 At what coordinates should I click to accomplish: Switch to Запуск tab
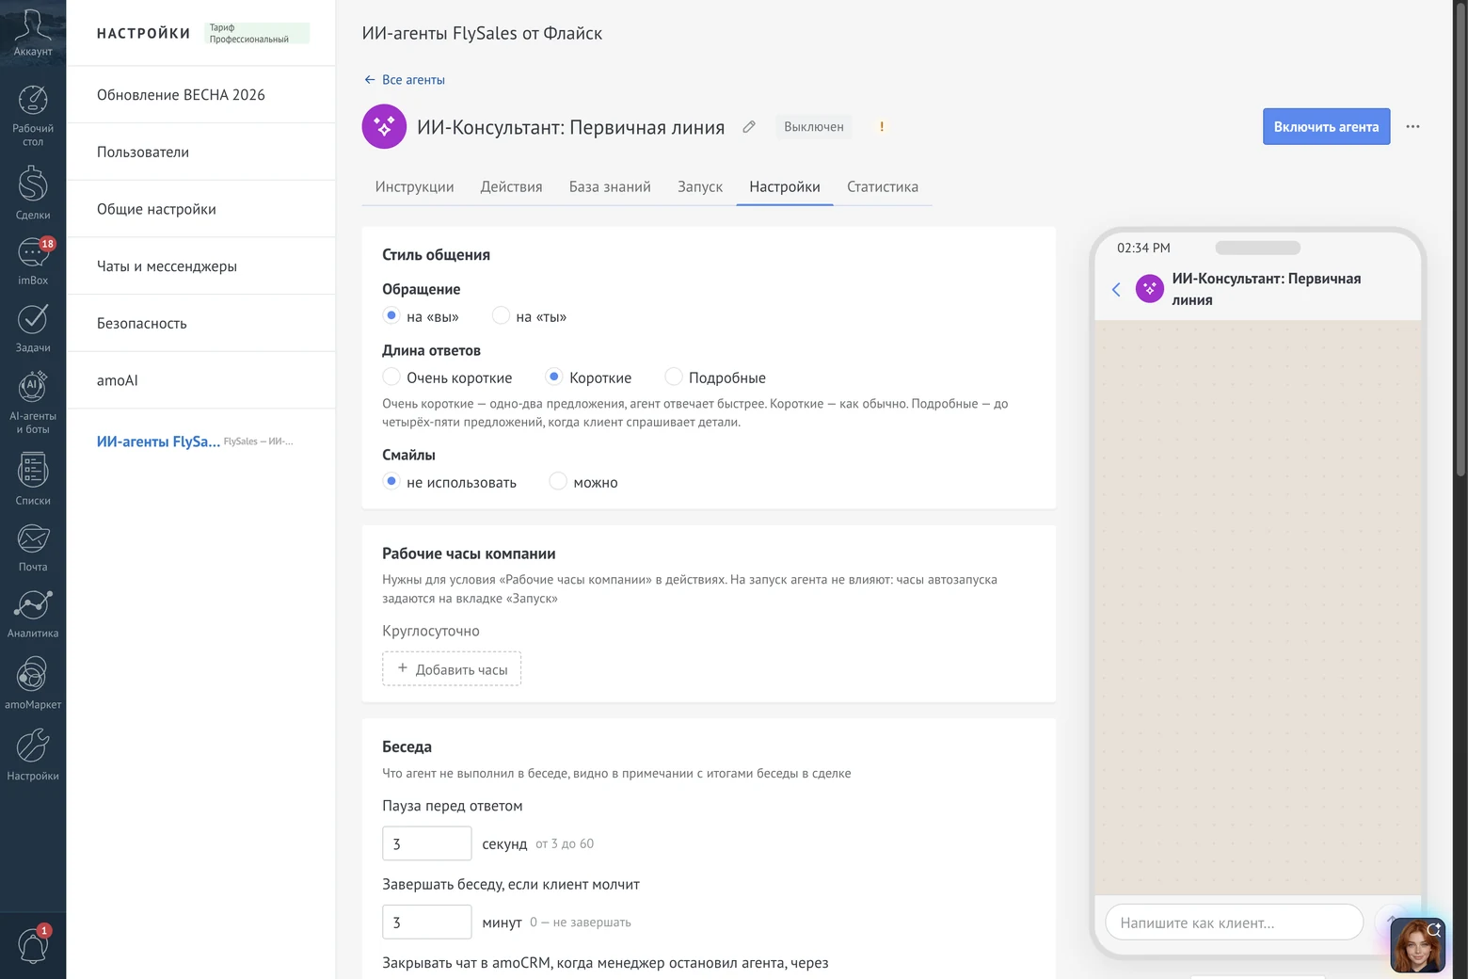pos(700,186)
